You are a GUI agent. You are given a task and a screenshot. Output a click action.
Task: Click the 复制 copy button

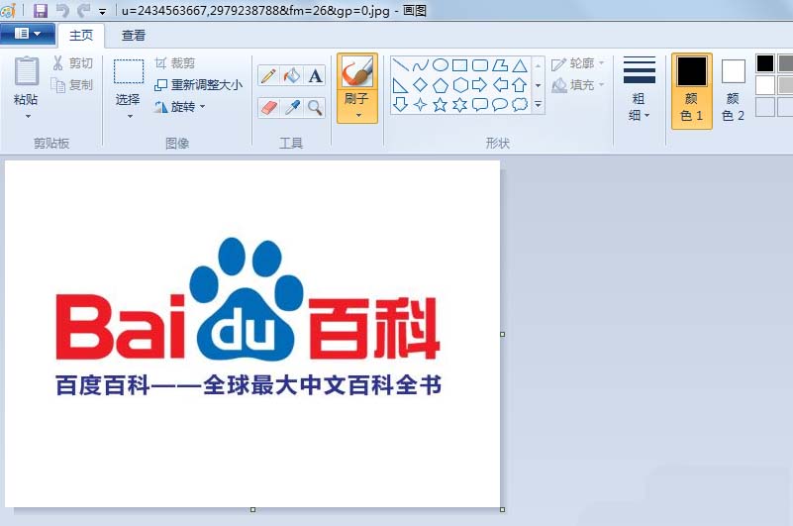click(73, 85)
